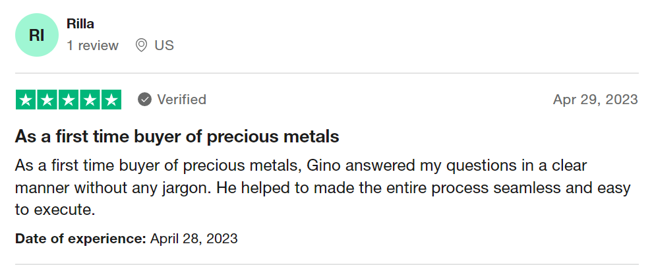The image size is (652, 265).
Task: Click the green RI avatar circle
Action: click(x=37, y=35)
